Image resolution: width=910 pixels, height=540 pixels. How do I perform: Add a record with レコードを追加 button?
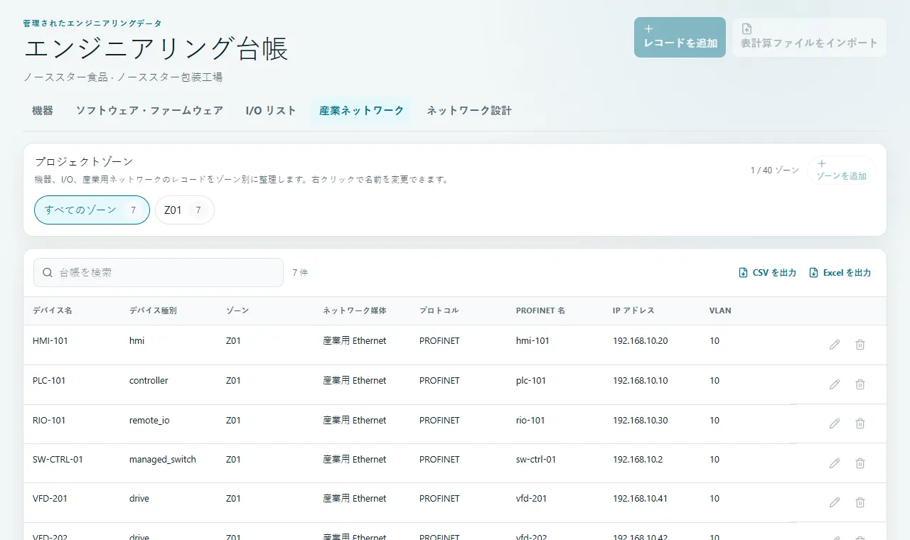(680, 37)
